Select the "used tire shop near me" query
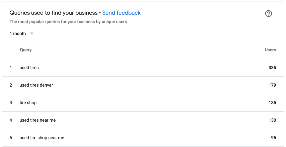The width and height of the screenshot is (286, 147). click(42, 138)
